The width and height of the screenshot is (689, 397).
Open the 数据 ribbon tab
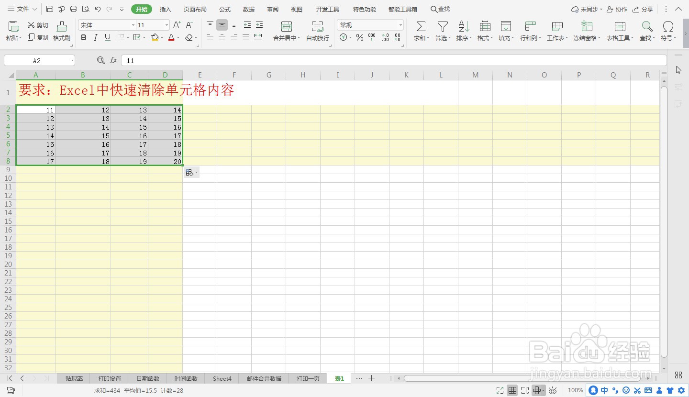pos(249,9)
